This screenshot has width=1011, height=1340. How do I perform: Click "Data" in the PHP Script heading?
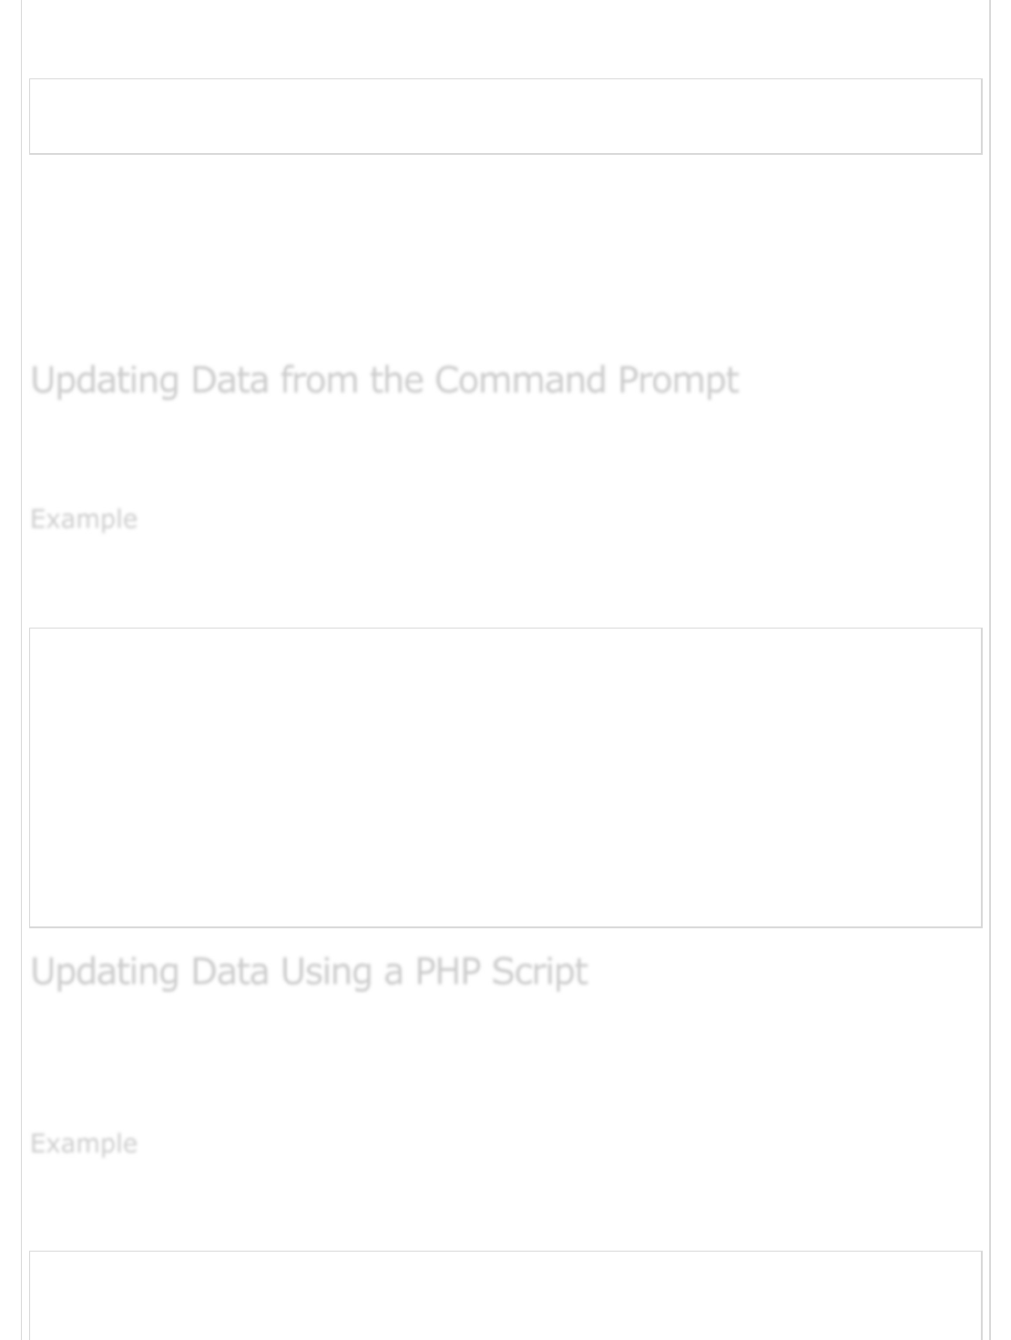tap(230, 972)
